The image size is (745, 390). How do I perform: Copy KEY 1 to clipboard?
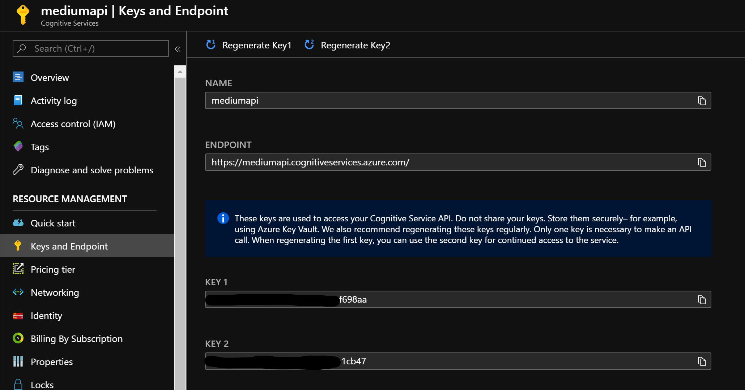point(702,300)
